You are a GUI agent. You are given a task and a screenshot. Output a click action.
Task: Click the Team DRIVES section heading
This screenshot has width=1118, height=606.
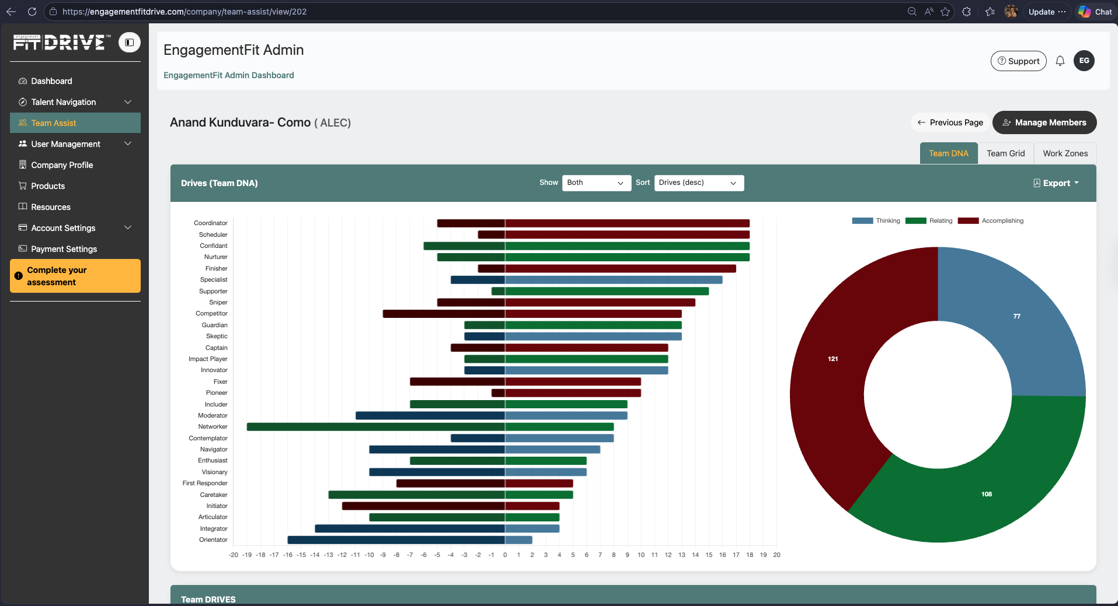(x=208, y=600)
